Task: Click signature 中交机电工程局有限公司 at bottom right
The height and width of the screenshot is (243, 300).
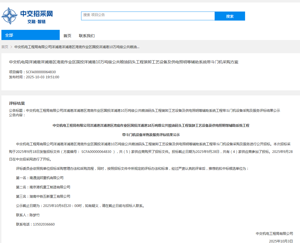Action: click(x=274, y=234)
